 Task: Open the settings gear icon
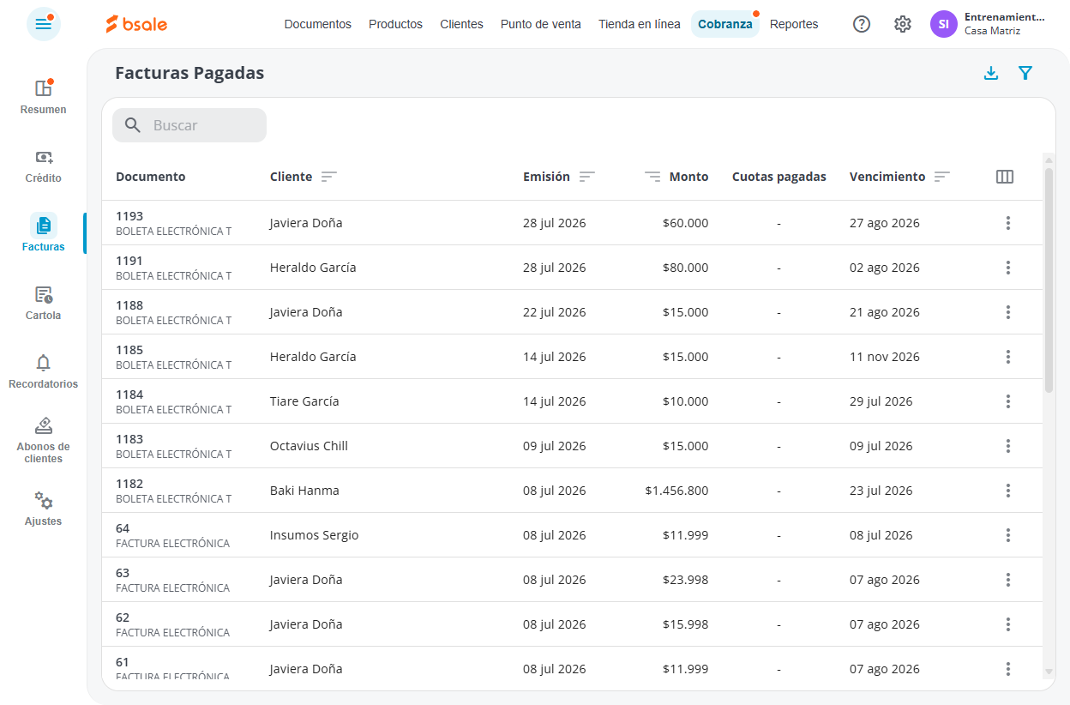coord(903,24)
